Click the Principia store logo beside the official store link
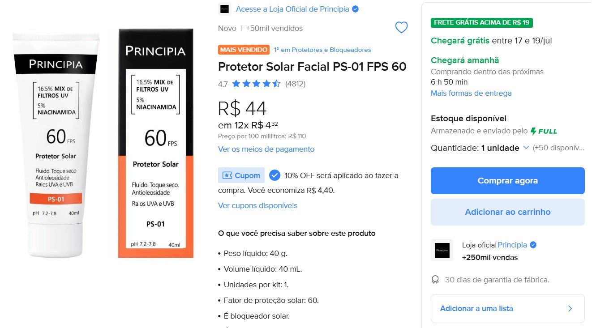This screenshot has width=592, height=328. click(x=224, y=9)
